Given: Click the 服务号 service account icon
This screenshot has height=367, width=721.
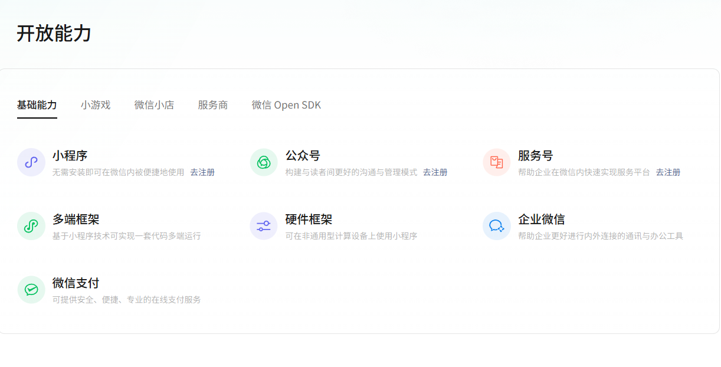Looking at the screenshot, I should 497,162.
